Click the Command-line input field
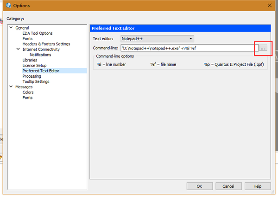 (x=190, y=48)
